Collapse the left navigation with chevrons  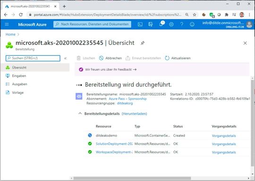65,58
